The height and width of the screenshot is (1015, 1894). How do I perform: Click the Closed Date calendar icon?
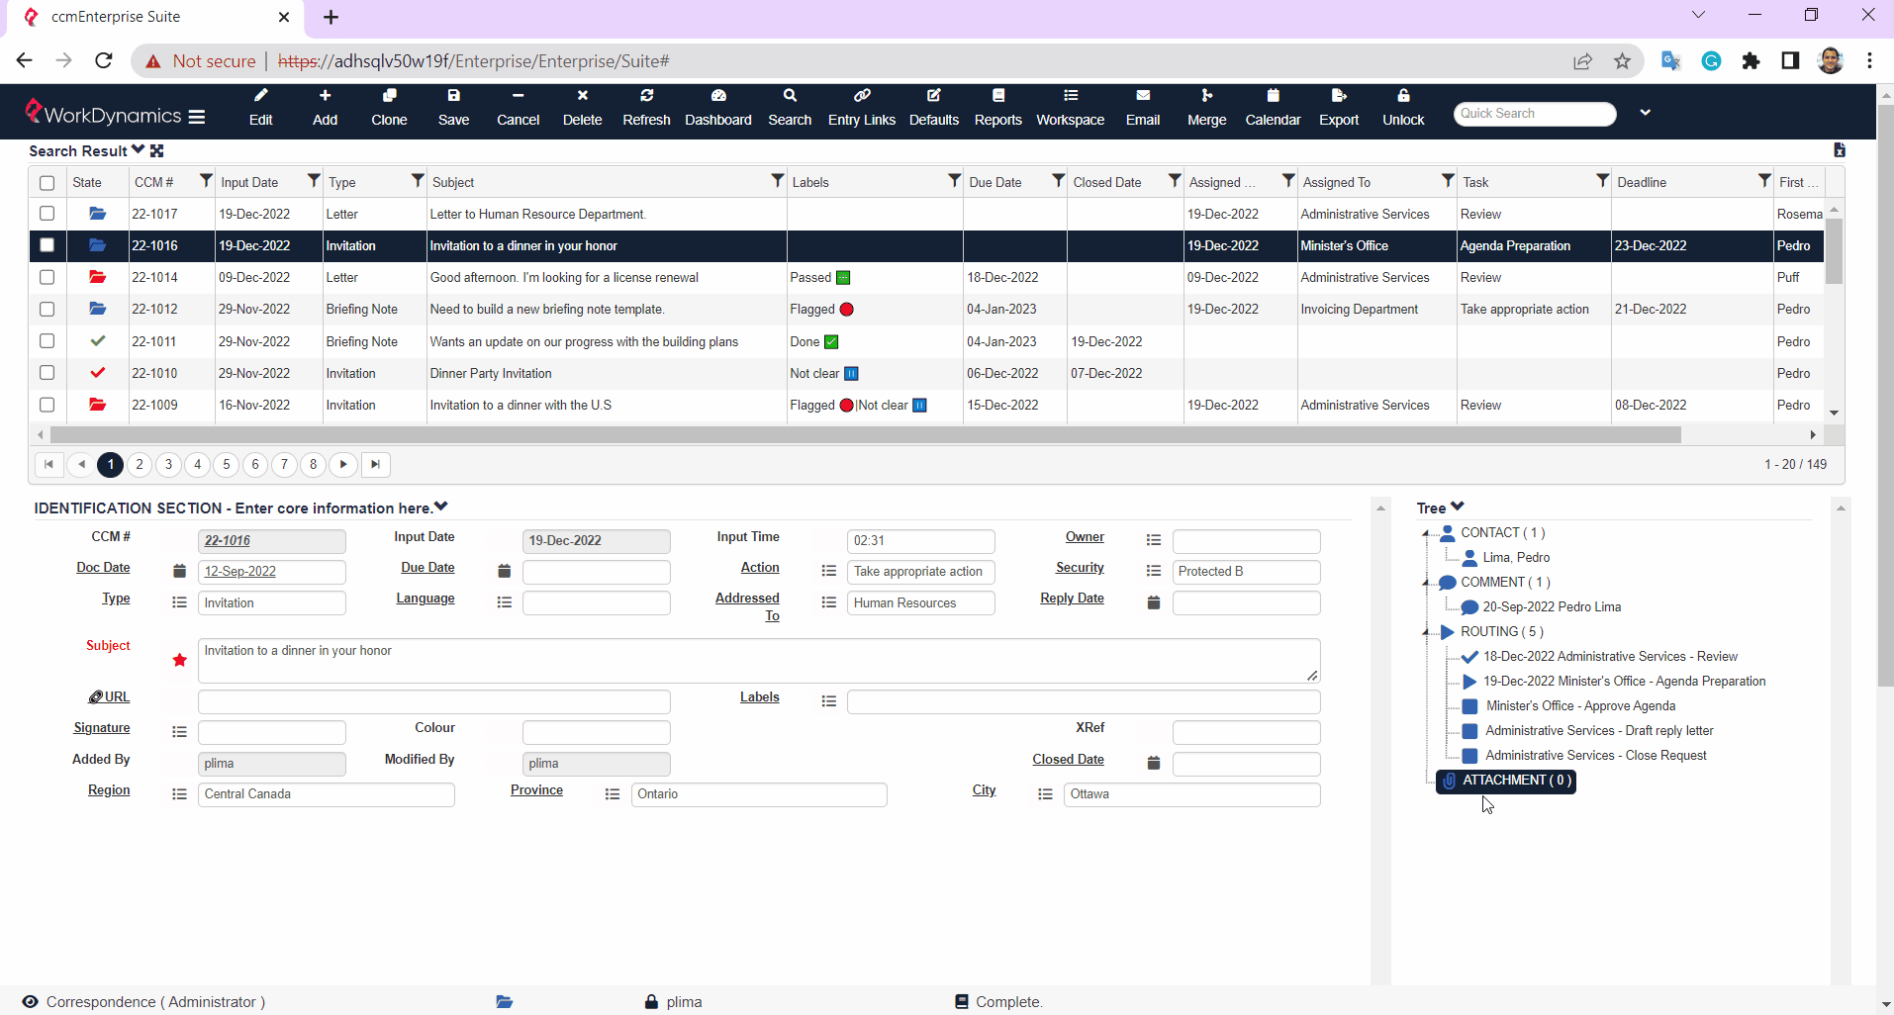pos(1153,763)
